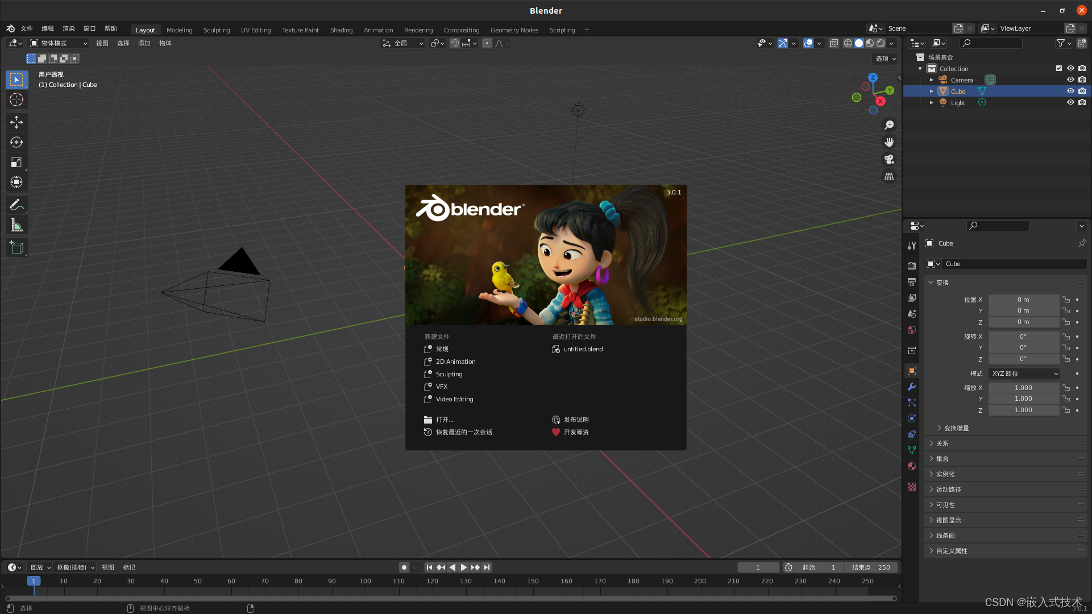This screenshot has height=614, width=1092.
Task: Click the Cursor tool
Action: [x=16, y=99]
